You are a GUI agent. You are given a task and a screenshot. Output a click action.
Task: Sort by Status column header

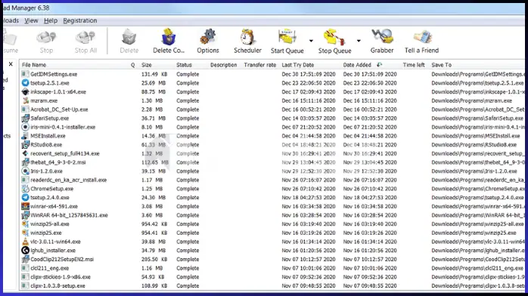(184, 65)
